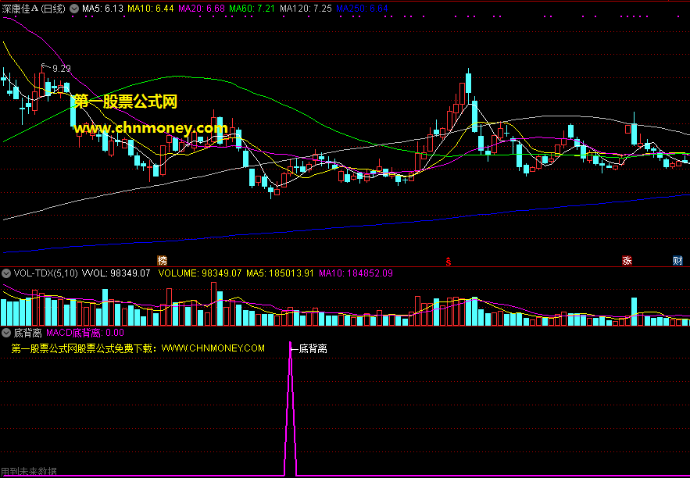Click the tallest red volume bar

[x=214, y=304]
